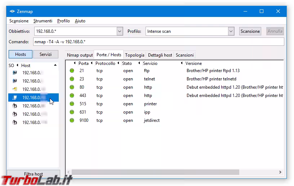The height and width of the screenshot is (186, 294).
Task: Switch to the Scansioni tab
Action: [x=185, y=55]
